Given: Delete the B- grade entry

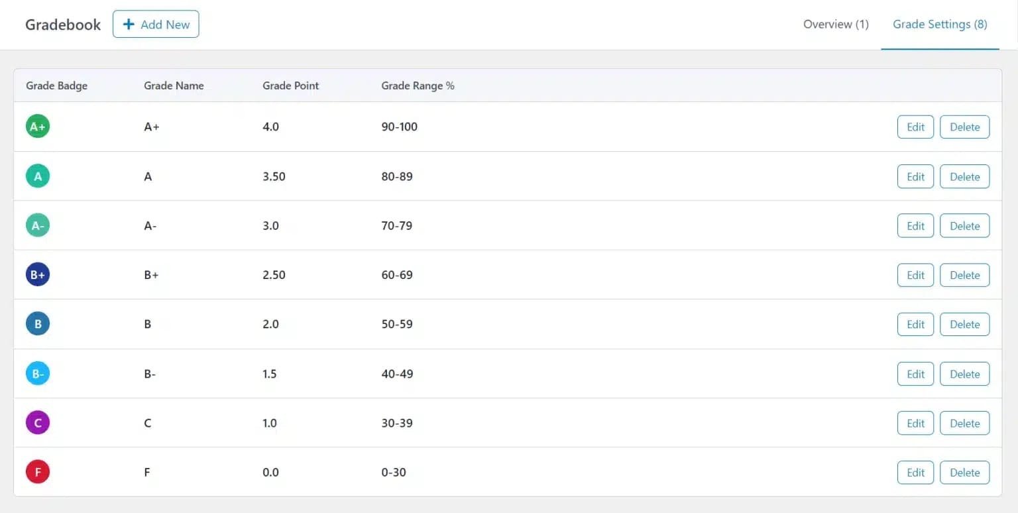Looking at the screenshot, I should point(964,374).
